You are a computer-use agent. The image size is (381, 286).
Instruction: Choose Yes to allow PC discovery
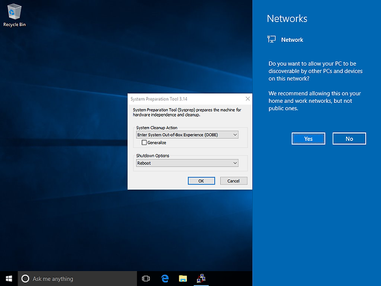pos(309,139)
